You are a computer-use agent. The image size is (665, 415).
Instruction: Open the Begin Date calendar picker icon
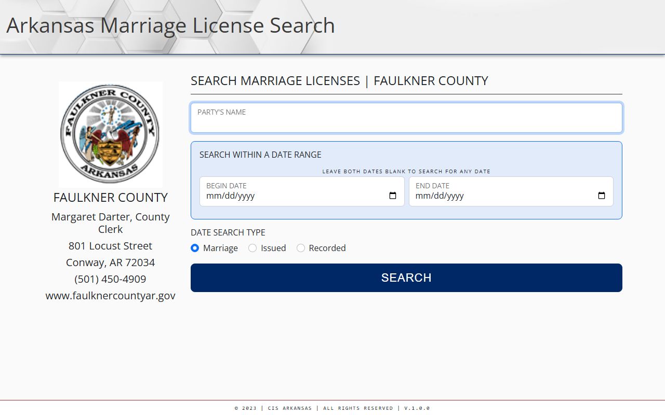393,196
